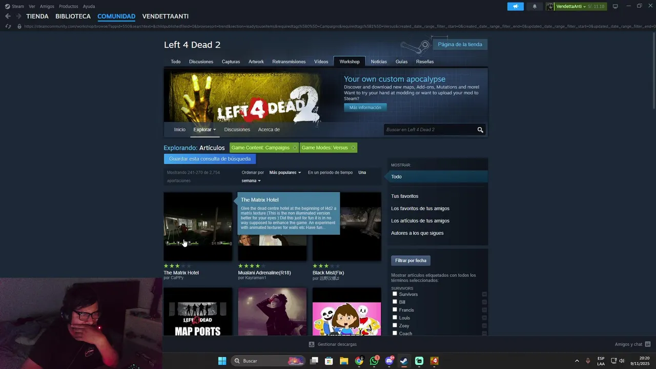This screenshot has height=369, width=656.
Task: Open the Amigos menu
Action: [x=47, y=6]
